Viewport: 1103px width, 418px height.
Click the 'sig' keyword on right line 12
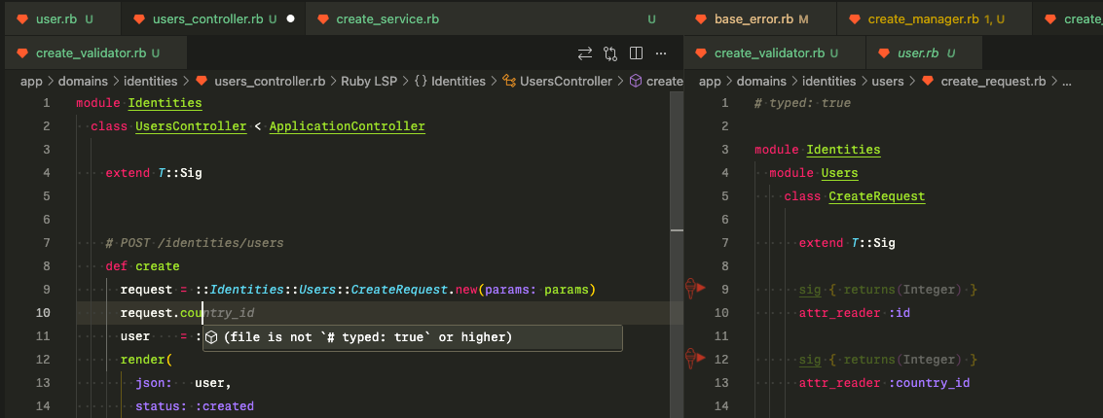[x=810, y=360]
